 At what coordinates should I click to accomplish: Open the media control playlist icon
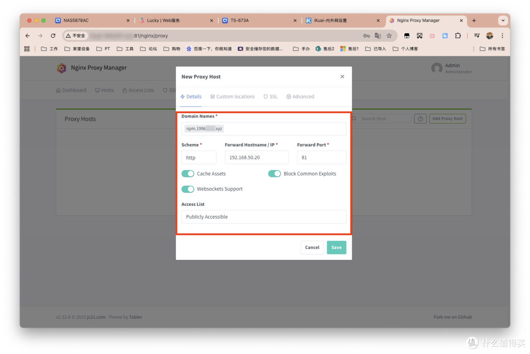pos(477,36)
